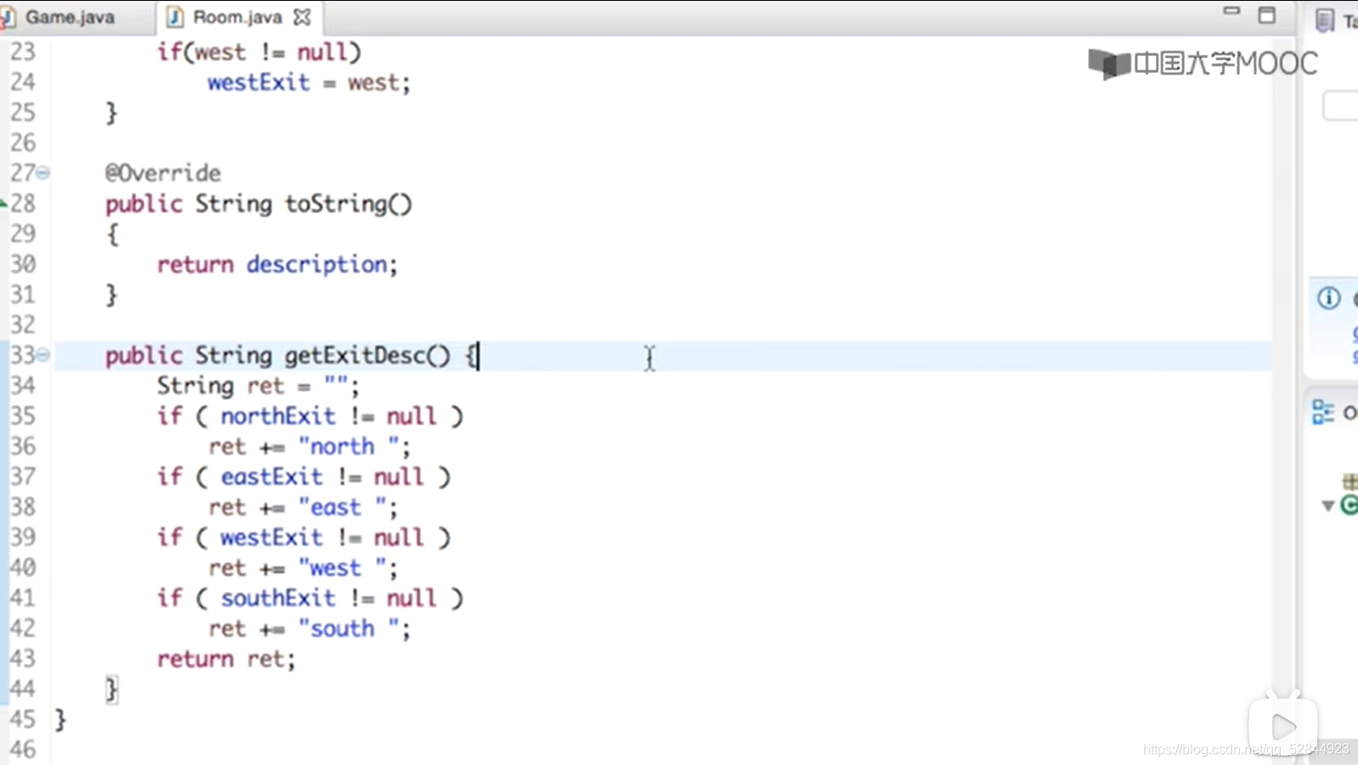This screenshot has width=1358, height=765.
Task: Minimize the editor pane
Action: 1231,12
